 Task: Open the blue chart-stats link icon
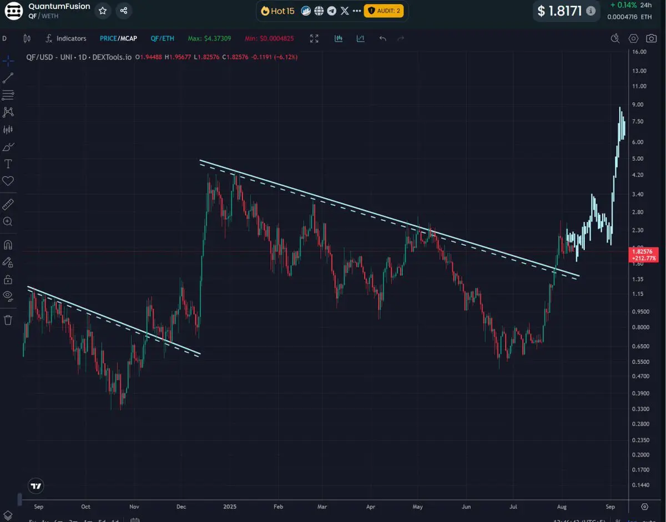pyautogui.click(x=306, y=11)
